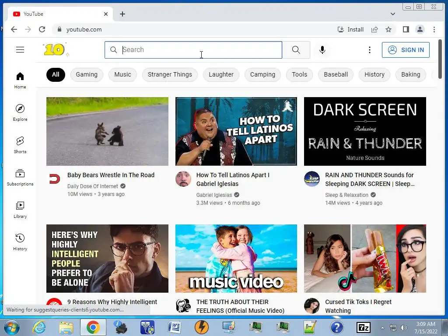Open Daily Dose Of Internet channel name
This screenshot has height=336, width=448.
point(93,186)
